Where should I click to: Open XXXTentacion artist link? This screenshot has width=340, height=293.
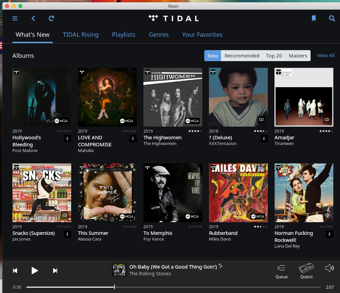click(x=223, y=143)
